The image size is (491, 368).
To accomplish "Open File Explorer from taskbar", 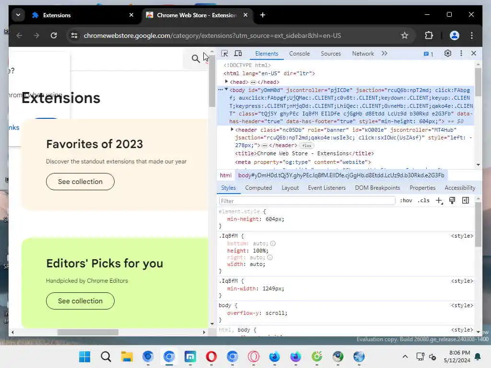I will point(127,356).
